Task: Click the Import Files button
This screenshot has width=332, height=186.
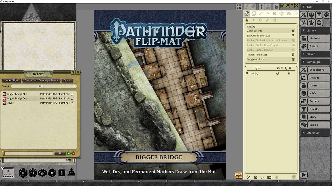Action: coord(11,80)
